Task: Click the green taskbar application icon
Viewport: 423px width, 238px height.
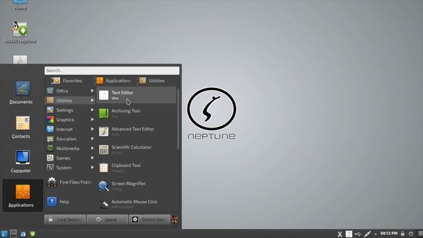Action: 32,234
